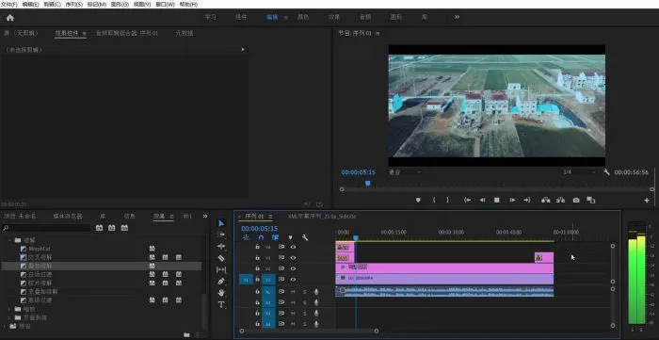Toggle V4 track eye visibility
659x340 pixels.
click(x=293, y=247)
